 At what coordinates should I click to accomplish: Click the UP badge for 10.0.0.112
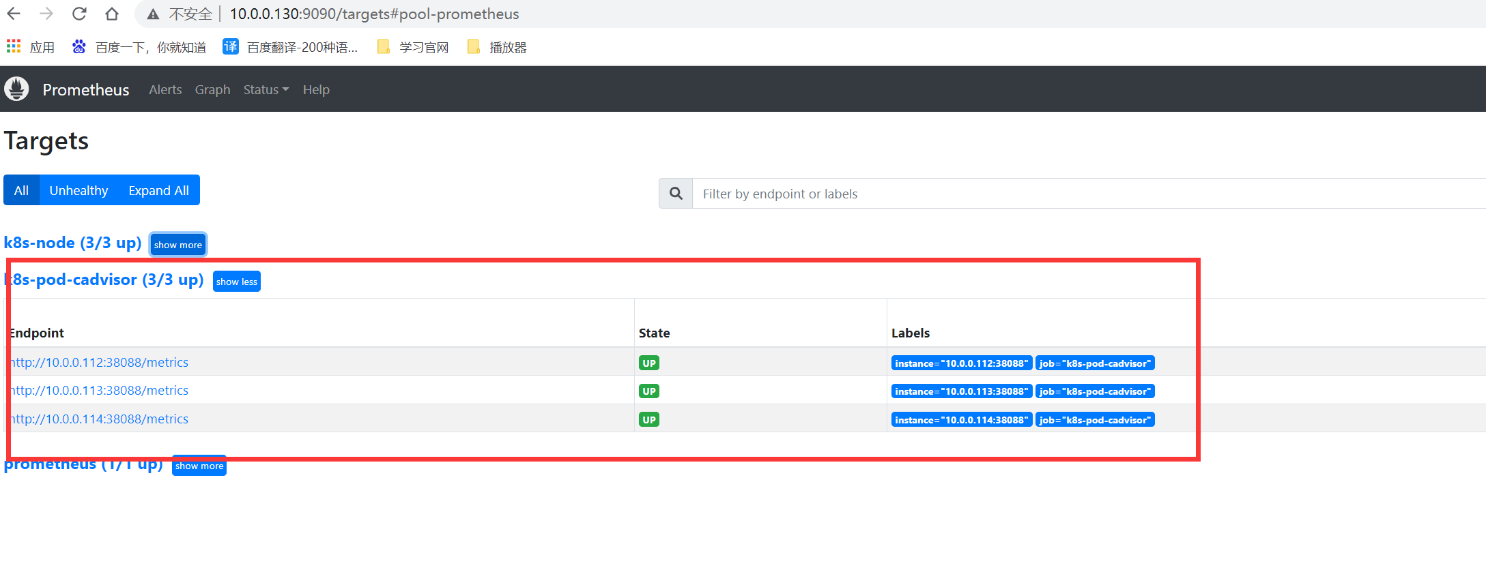tap(649, 363)
